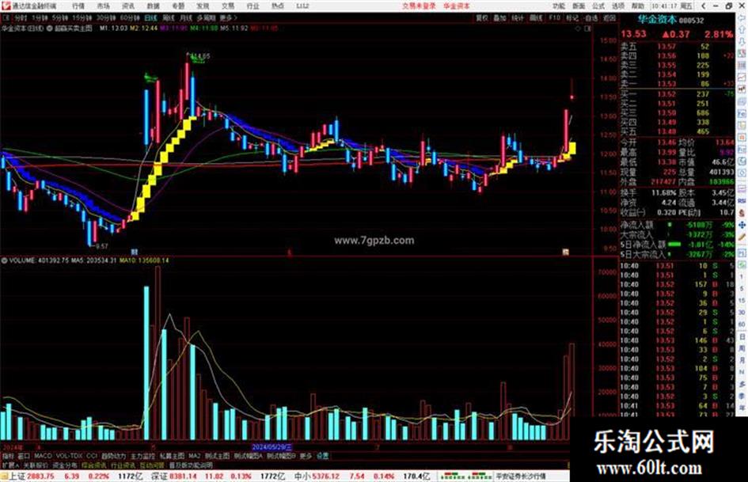Select the 周线 weekly period tab
This screenshot has height=482, width=748.
click(x=169, y=17)
